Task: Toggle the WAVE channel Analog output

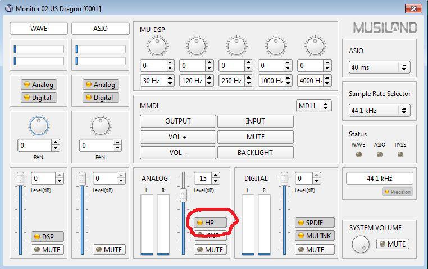Action: pos(39,85)
